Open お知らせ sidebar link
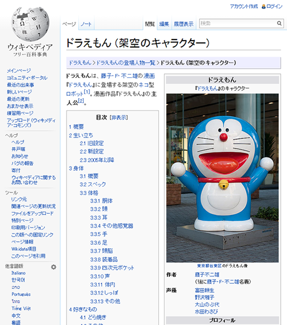 20,156
